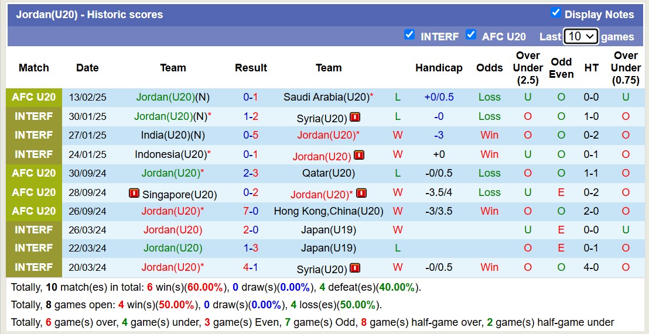Open the Last 10 games dropdown

click(x=580, y=36)
